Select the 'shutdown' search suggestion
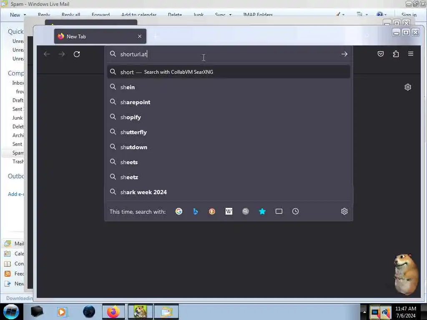Viewport: 427px width, 320px height. [x=229, y=147]
